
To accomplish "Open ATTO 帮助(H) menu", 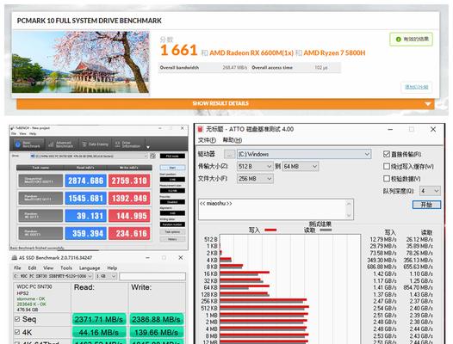I will (232, 140).
